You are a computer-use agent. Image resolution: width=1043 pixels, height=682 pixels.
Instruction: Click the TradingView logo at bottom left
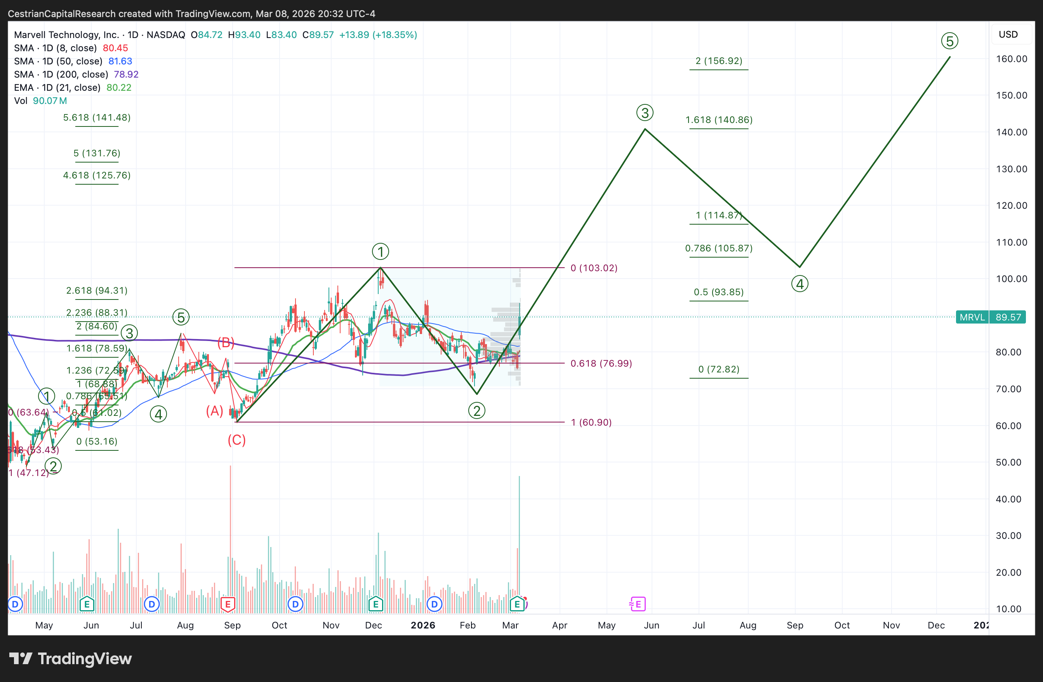(70, 658)
